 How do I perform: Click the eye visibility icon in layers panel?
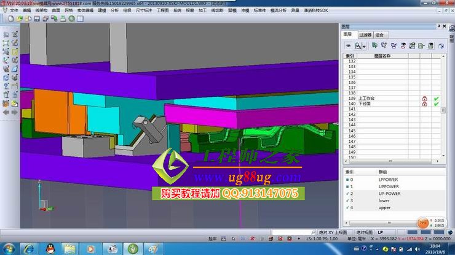348,46
